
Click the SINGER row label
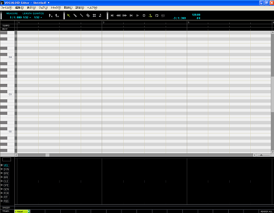click(x=6, y=207)
